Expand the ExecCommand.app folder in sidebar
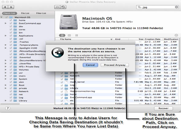181x129 pixels. pyautogui.click(x=6, y=23)
